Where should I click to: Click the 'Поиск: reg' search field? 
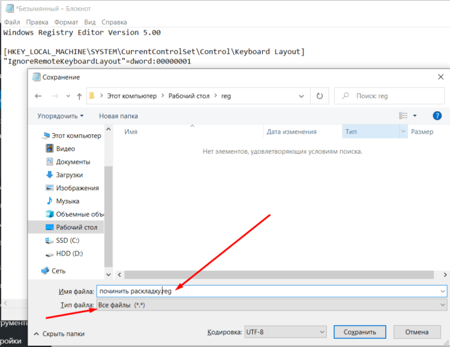pyautogui.click(x=389, y=96)
